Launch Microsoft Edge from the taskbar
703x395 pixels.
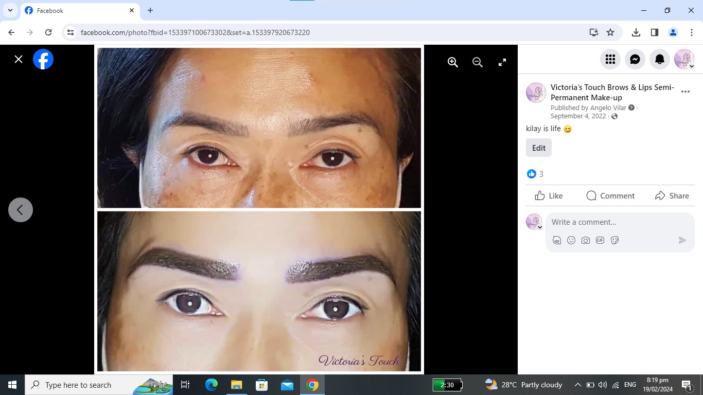pyautogui.click(x=212, y=385)
